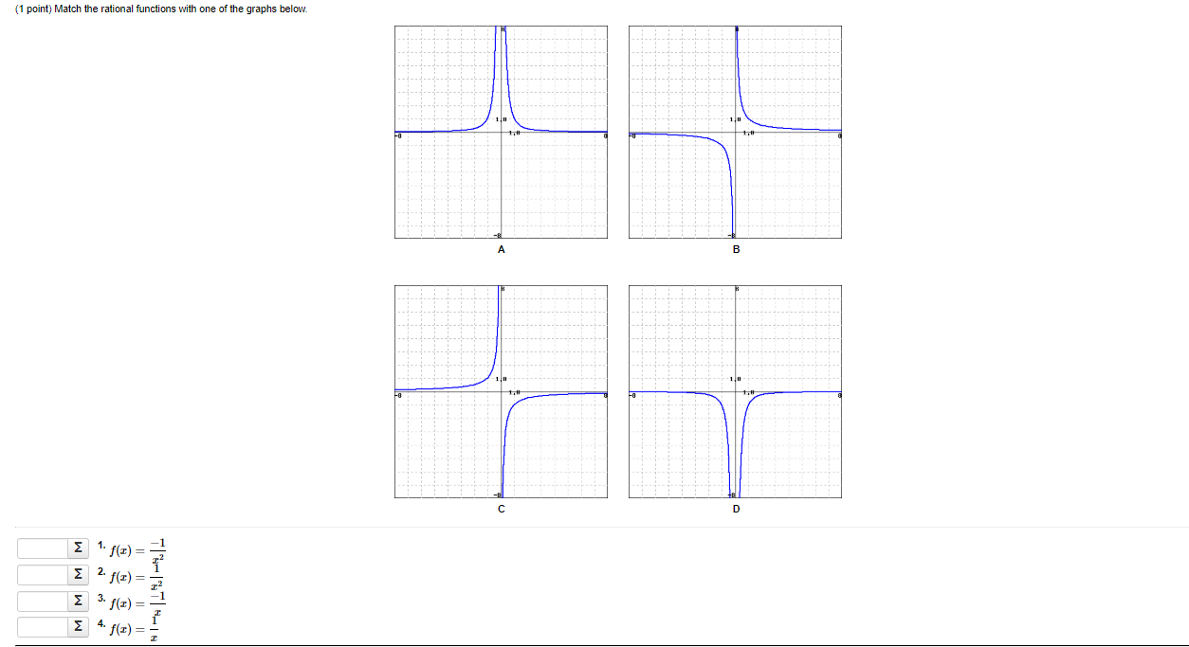Click graph C plot area
This screenshot has width=1189, height=647.
click(501, 390)
